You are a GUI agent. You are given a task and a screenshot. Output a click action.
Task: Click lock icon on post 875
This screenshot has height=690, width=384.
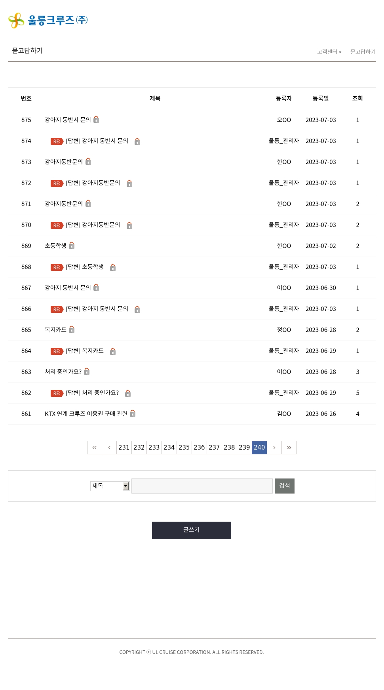96,120
